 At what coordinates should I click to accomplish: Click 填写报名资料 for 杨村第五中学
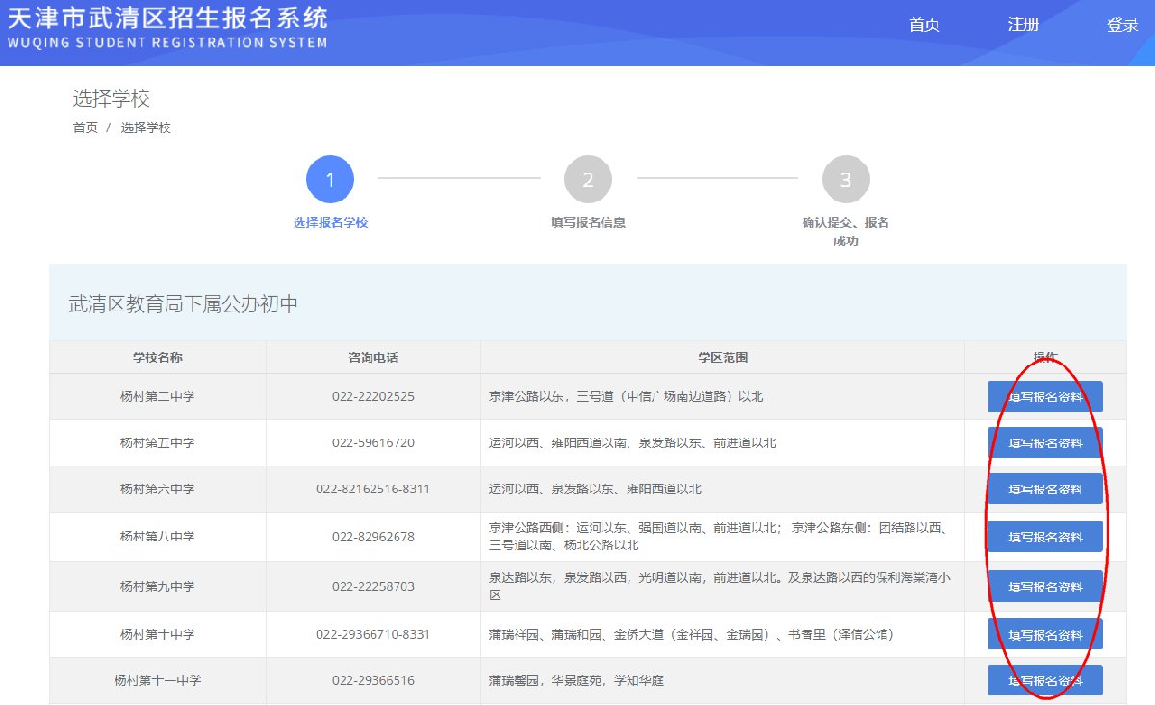coord(1045,443)
